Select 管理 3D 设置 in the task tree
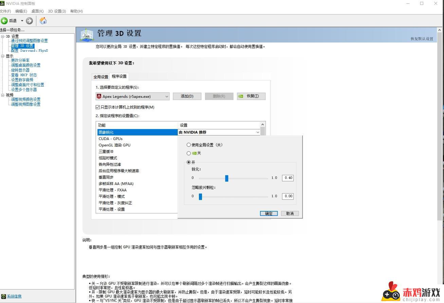444x303 pixels. (22, 46)
